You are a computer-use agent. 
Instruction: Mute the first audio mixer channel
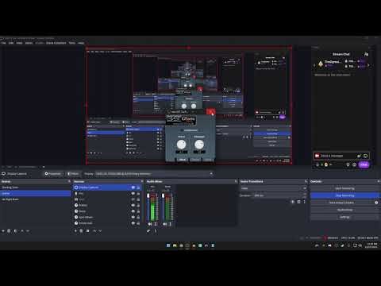click(x=150, y=224)
